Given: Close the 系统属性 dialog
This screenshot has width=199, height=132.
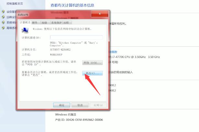Looking at the screenshot, I should (x=100, y=14).
